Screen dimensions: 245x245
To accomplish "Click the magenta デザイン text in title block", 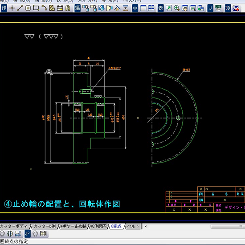I will click(232, 207).
